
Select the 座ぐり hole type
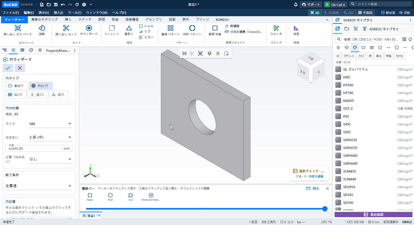(38, 95)
